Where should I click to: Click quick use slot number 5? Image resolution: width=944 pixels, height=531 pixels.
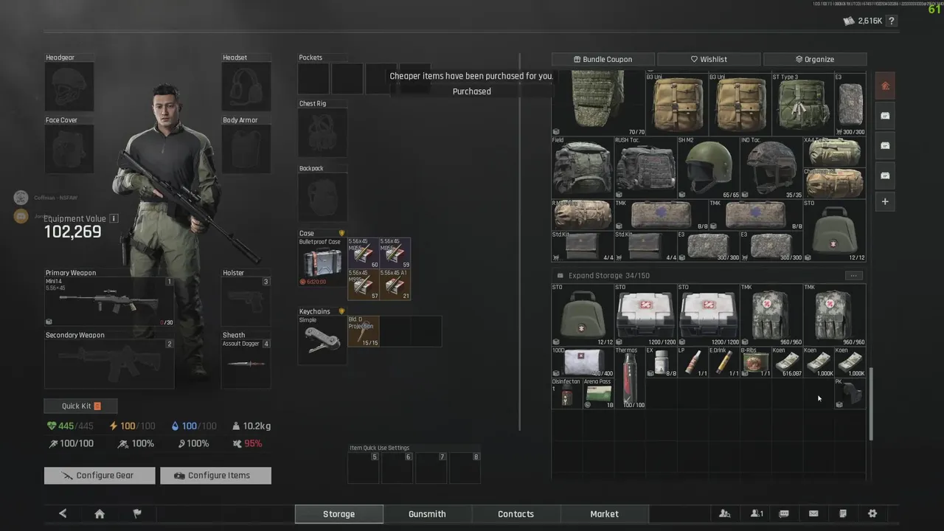(364, 468)
